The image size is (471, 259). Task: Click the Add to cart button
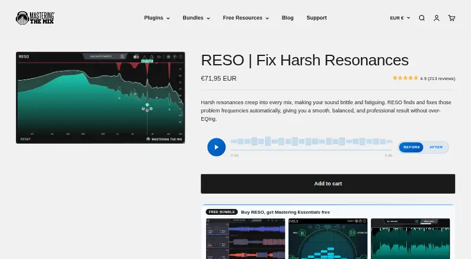tap(328, 184)
